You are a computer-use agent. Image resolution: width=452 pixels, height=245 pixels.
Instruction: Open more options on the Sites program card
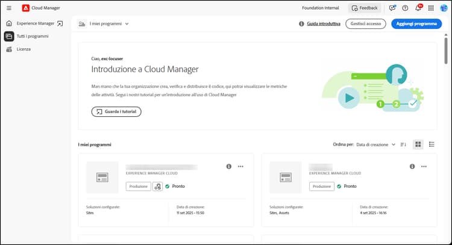(240, 166)
